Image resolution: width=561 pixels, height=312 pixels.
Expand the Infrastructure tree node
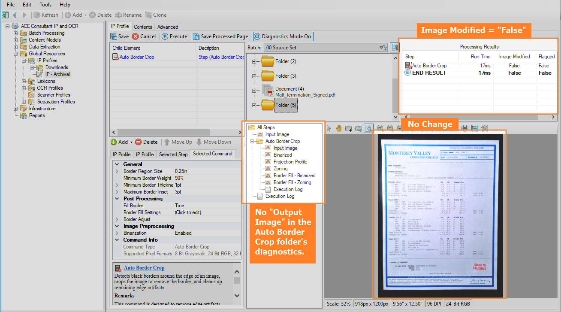point(15,109)
